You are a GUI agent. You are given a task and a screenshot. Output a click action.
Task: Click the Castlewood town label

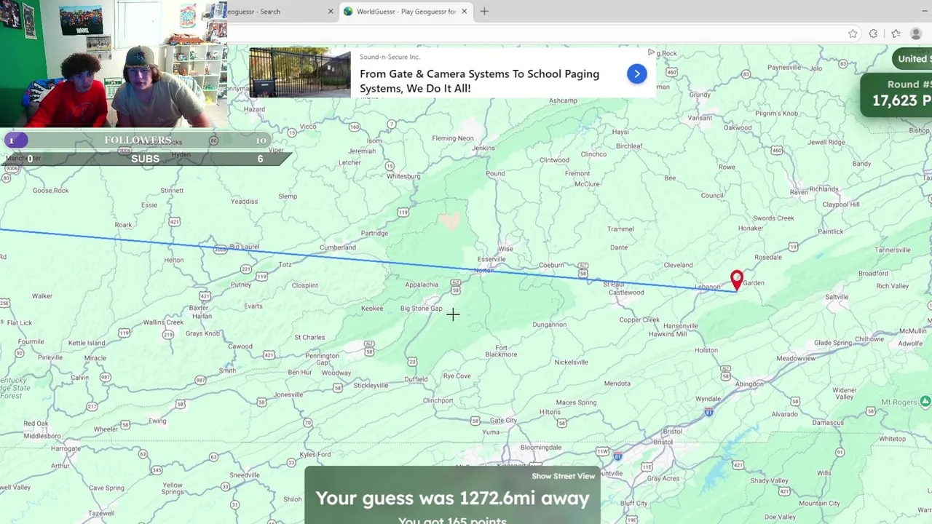coord(626,293)
